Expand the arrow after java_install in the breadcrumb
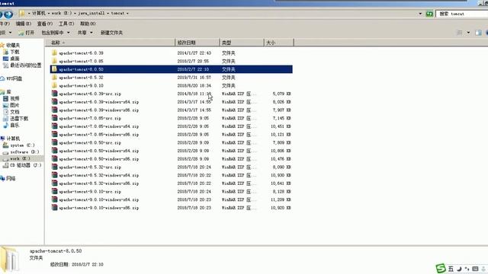Image resolution: width=488 pixels, height=274 pixels. [108, 14]
